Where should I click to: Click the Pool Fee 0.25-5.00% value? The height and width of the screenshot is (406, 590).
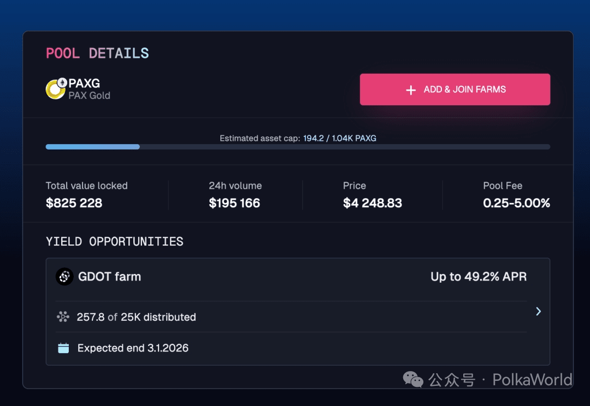(x=516, y=203)
